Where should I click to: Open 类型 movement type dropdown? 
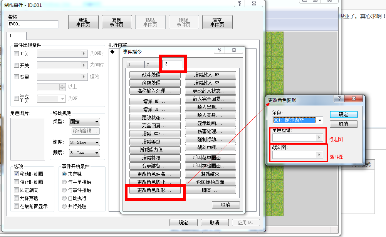click(x=84, y=122)
